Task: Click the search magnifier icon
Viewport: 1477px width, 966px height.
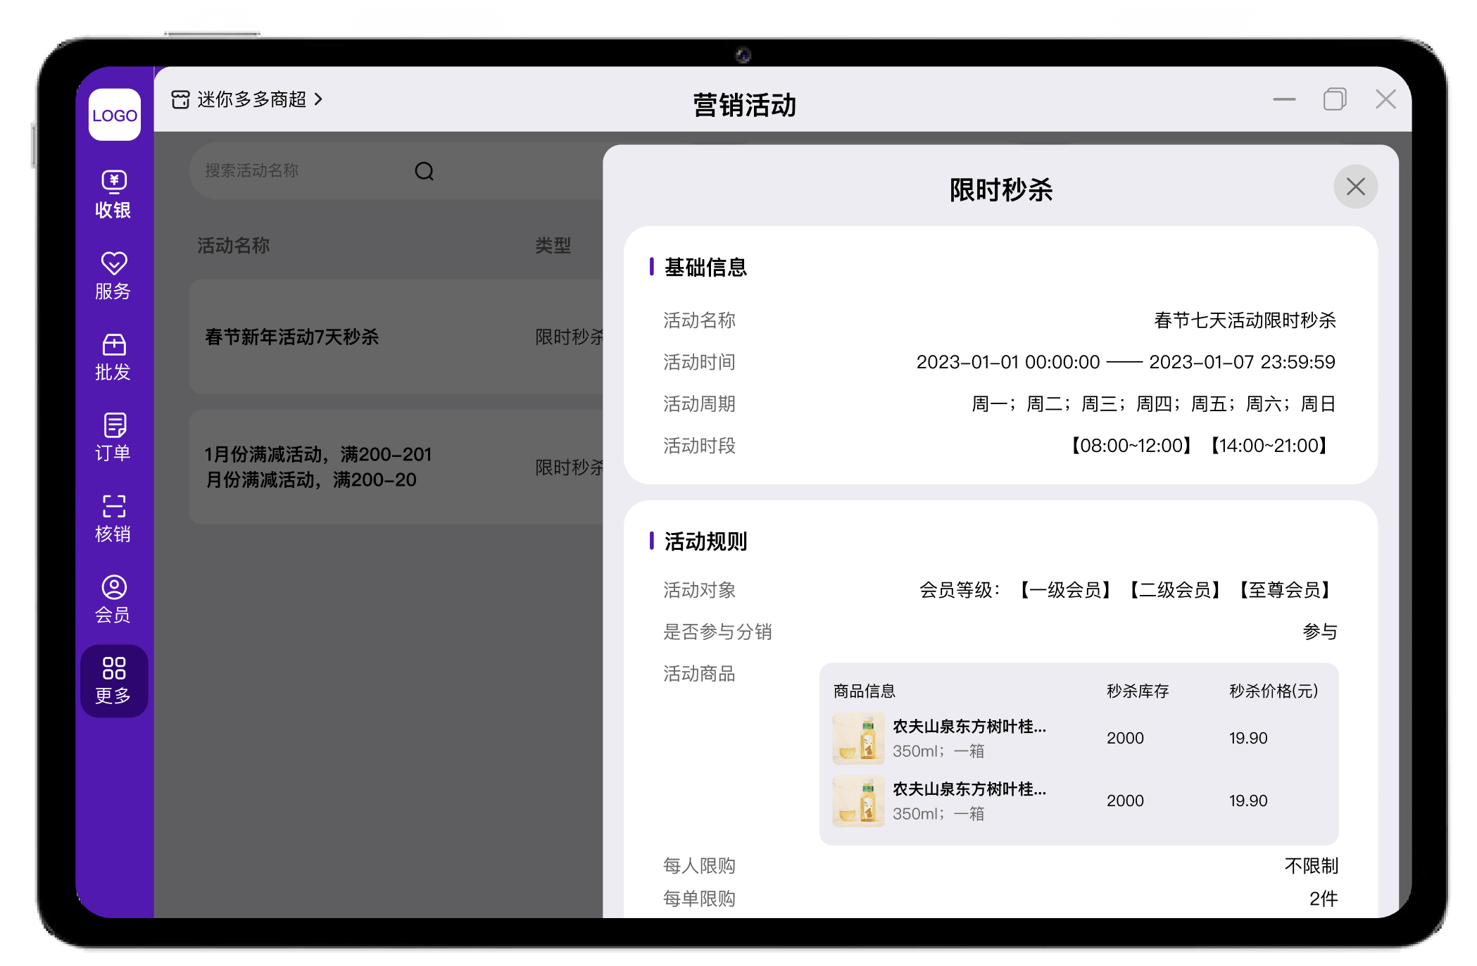Action: (424, 171)
